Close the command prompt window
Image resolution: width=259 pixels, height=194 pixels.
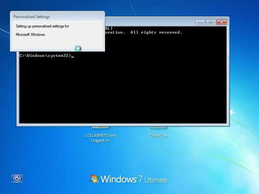(221, 22)
